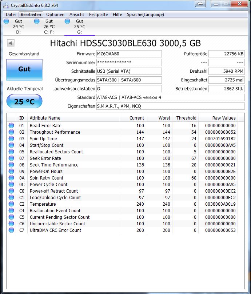Open the Hilfe menu
This screenshot has height=294, width=251.
117,15
